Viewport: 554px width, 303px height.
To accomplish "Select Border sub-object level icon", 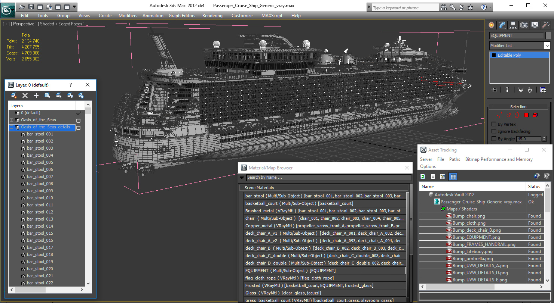I will click(x=517, y=115).
